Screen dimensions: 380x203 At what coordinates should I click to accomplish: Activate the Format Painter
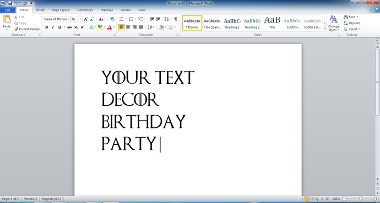[26, 29]
